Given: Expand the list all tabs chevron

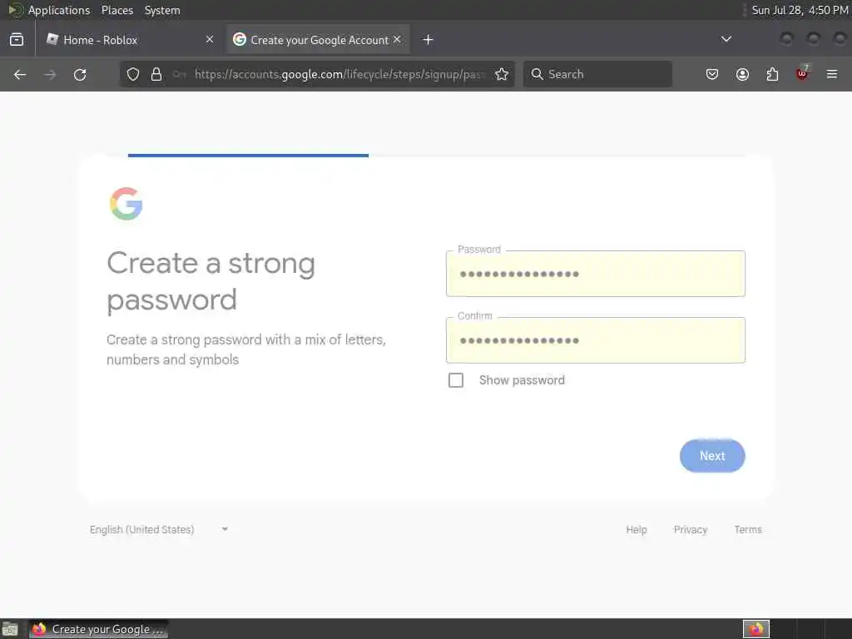Looking at the screenshot, I should (726, 39).
